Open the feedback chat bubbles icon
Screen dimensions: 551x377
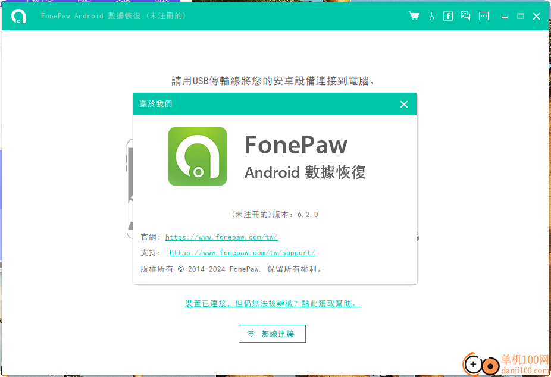pyautogui.click(x=465, y=16)
